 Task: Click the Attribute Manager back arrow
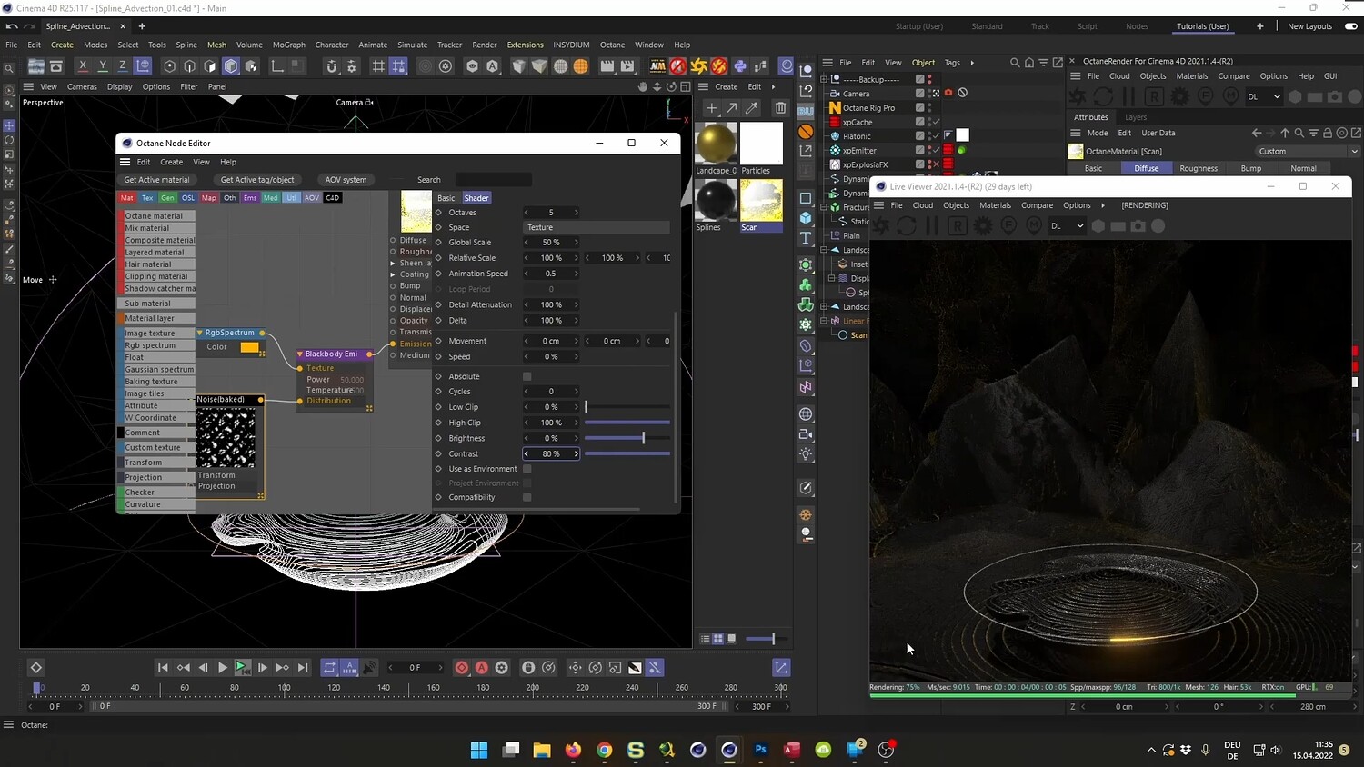[x=1257, y=133]
